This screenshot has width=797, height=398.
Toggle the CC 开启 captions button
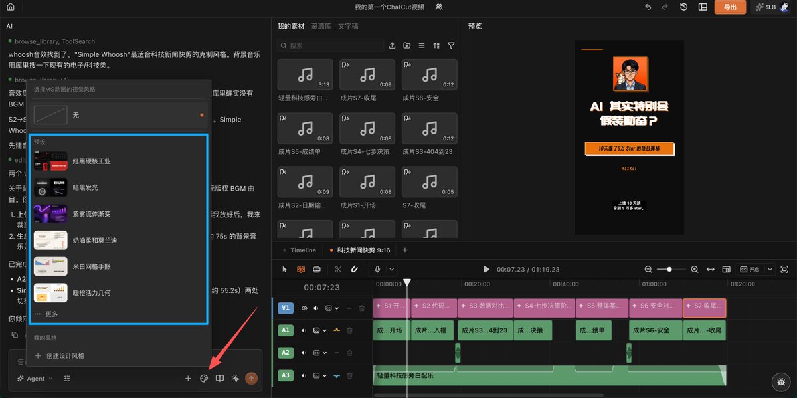click(749, 269)
